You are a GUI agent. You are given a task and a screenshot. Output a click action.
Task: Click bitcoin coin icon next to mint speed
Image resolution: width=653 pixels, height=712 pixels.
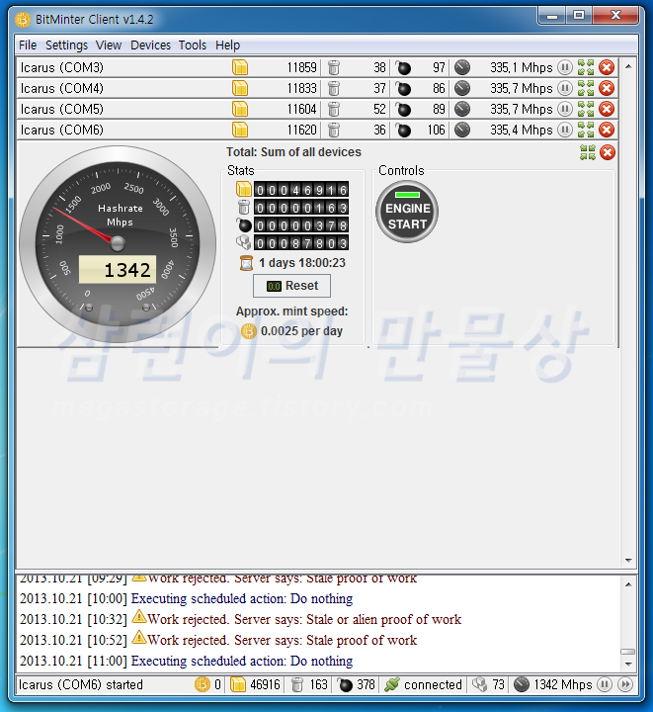tap(249, 331)
